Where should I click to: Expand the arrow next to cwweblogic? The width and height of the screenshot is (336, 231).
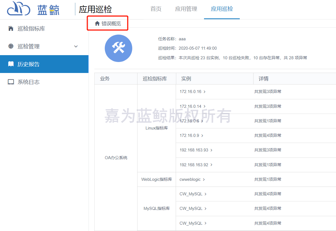click(204, 180)
